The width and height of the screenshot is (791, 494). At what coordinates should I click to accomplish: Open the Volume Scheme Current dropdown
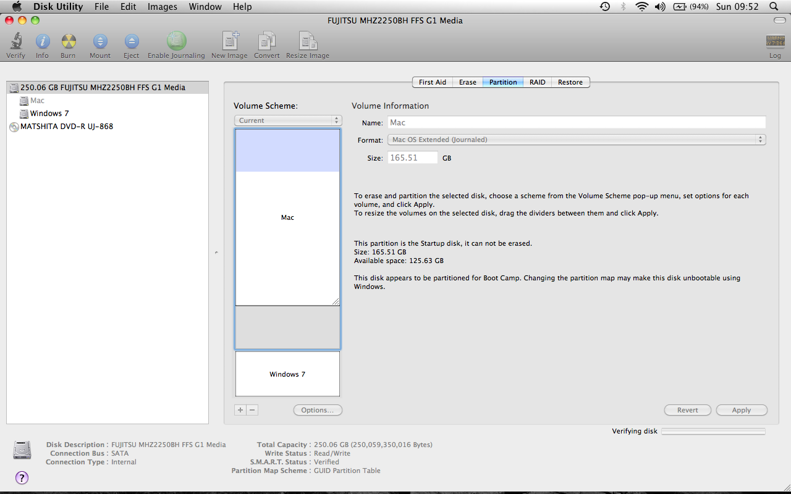(x=288, y=120)
